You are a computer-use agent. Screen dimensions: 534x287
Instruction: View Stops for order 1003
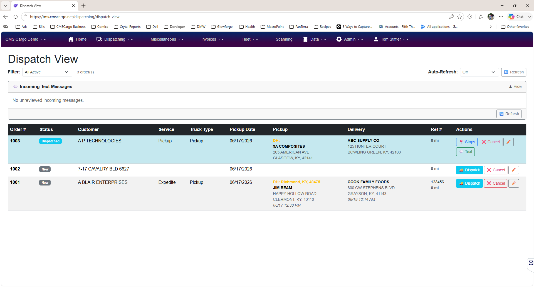[467, 142]
